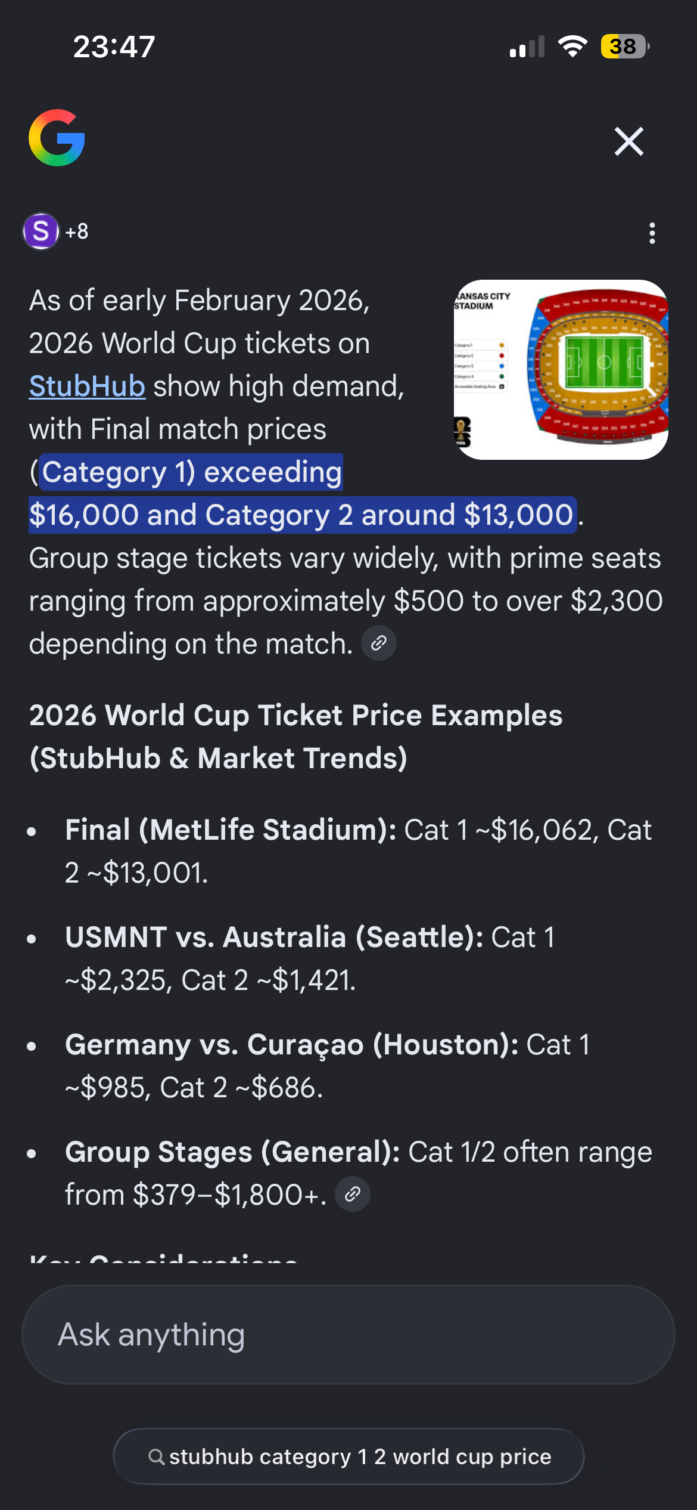The height and width of the screenshot is (1510, 697).
Task: Open the three-dot more options menu
Action: pos(652,233)
